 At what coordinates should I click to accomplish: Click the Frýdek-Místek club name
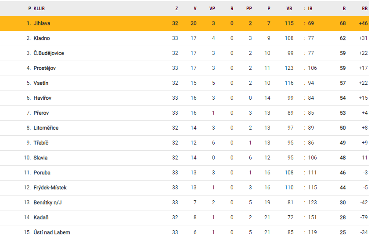click(x=50, y=188)
